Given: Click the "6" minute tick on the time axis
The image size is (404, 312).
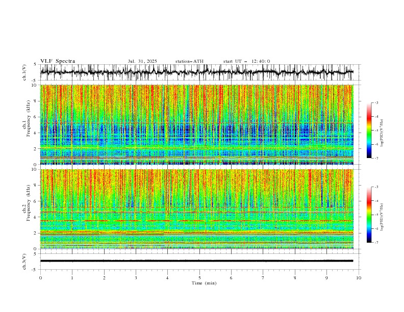Looking at the screenshot, I should tap(231, 278).
